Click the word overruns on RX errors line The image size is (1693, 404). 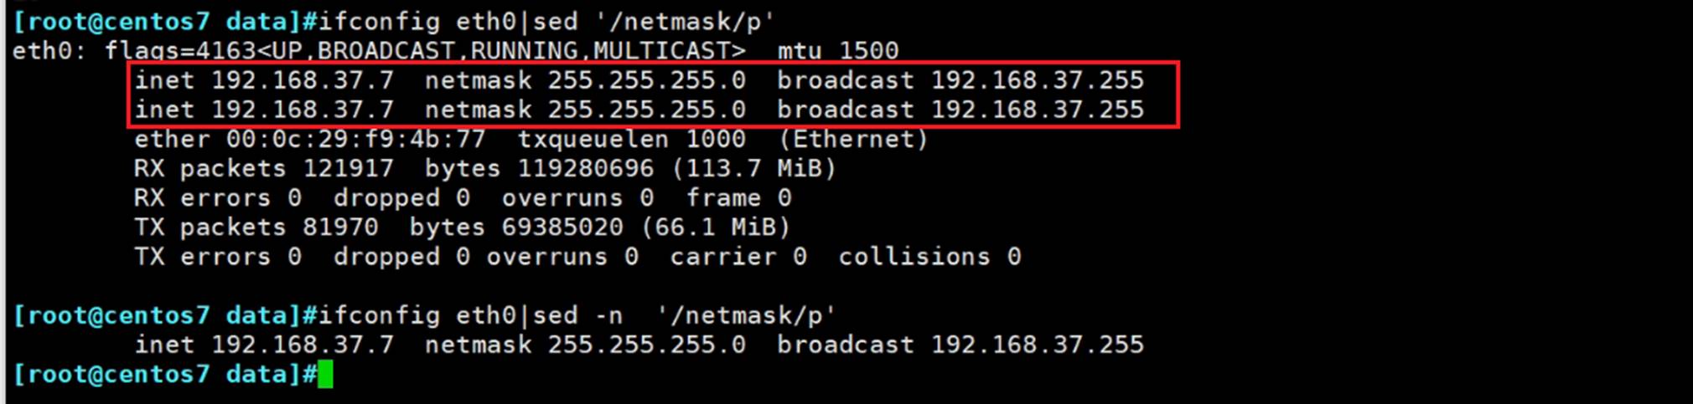pos(562,197)
